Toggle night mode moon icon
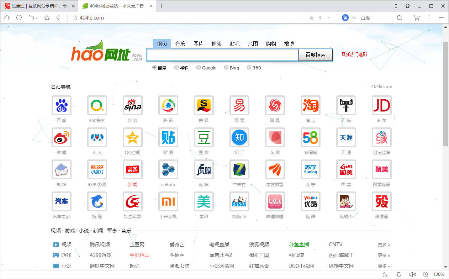The image size is (449, 279). (x=385, y=274)
